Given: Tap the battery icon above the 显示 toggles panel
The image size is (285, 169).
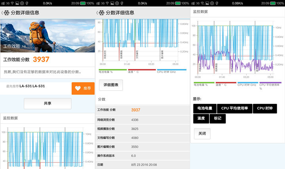Looking at the screenshot, I should [x=273, y=3].
